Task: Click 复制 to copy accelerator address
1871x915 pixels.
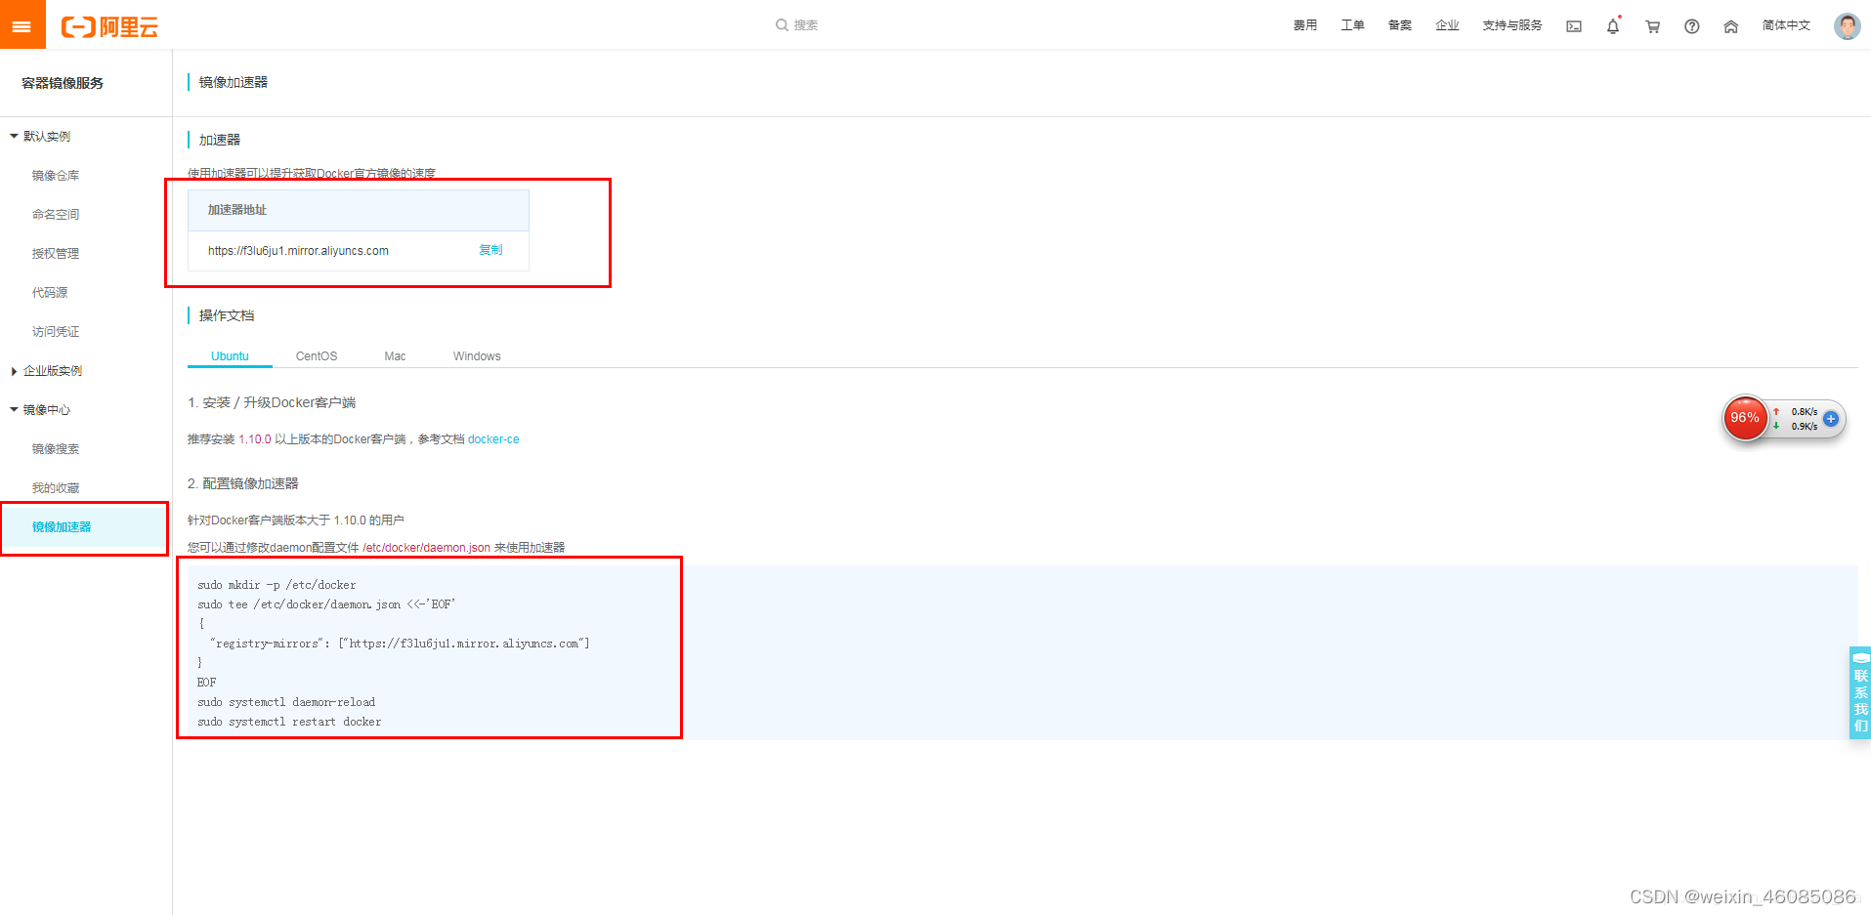Action: pyautogui.click(x=490, y=250)
